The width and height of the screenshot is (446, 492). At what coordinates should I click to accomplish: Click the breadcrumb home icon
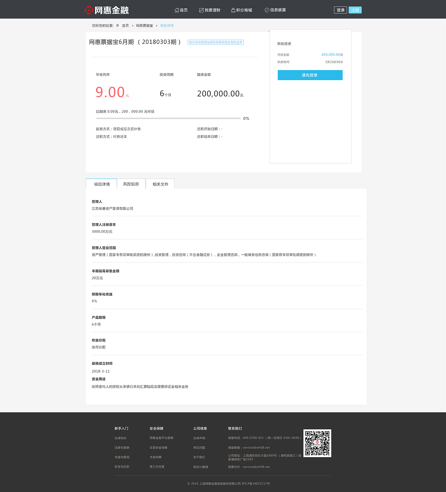click(117, 25)
